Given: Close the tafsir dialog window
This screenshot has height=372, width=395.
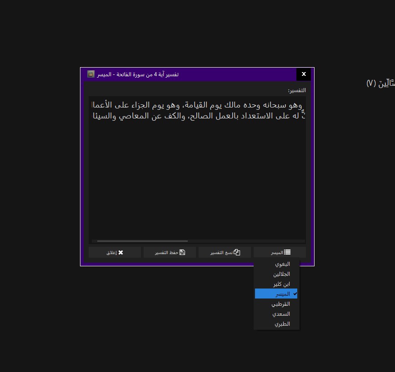Looking at the screenshot, I should (304, 74).
